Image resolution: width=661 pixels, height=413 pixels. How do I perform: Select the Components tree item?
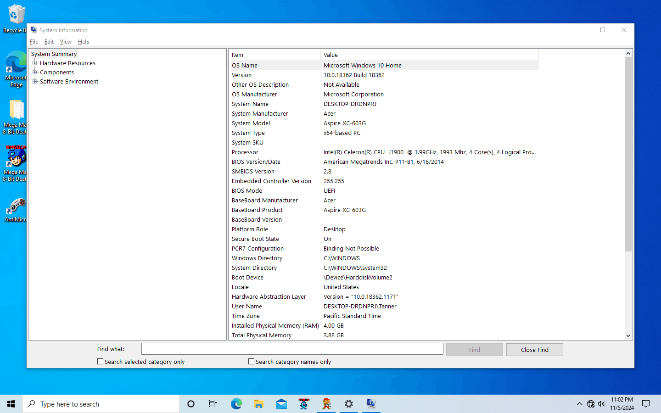57,73
